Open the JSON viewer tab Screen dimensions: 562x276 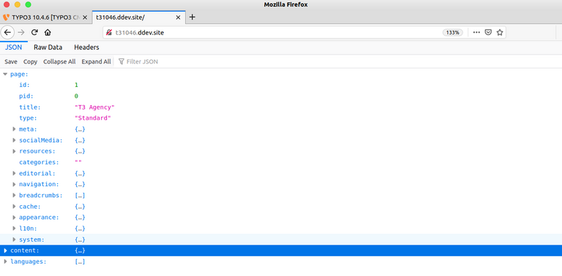coord(14,47)
